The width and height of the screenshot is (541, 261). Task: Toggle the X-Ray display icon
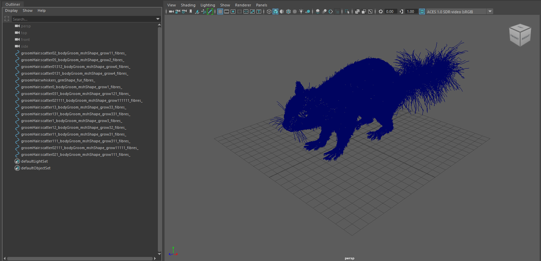tap(357, 11)
